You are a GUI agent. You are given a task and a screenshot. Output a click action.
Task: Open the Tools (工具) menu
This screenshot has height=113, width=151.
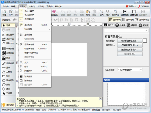pos(49,7)
